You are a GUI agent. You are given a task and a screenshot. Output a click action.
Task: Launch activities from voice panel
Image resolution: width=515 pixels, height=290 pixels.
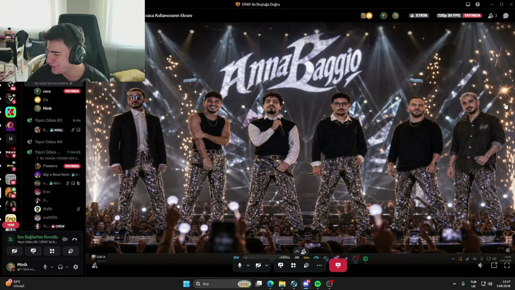pos(52,251)
